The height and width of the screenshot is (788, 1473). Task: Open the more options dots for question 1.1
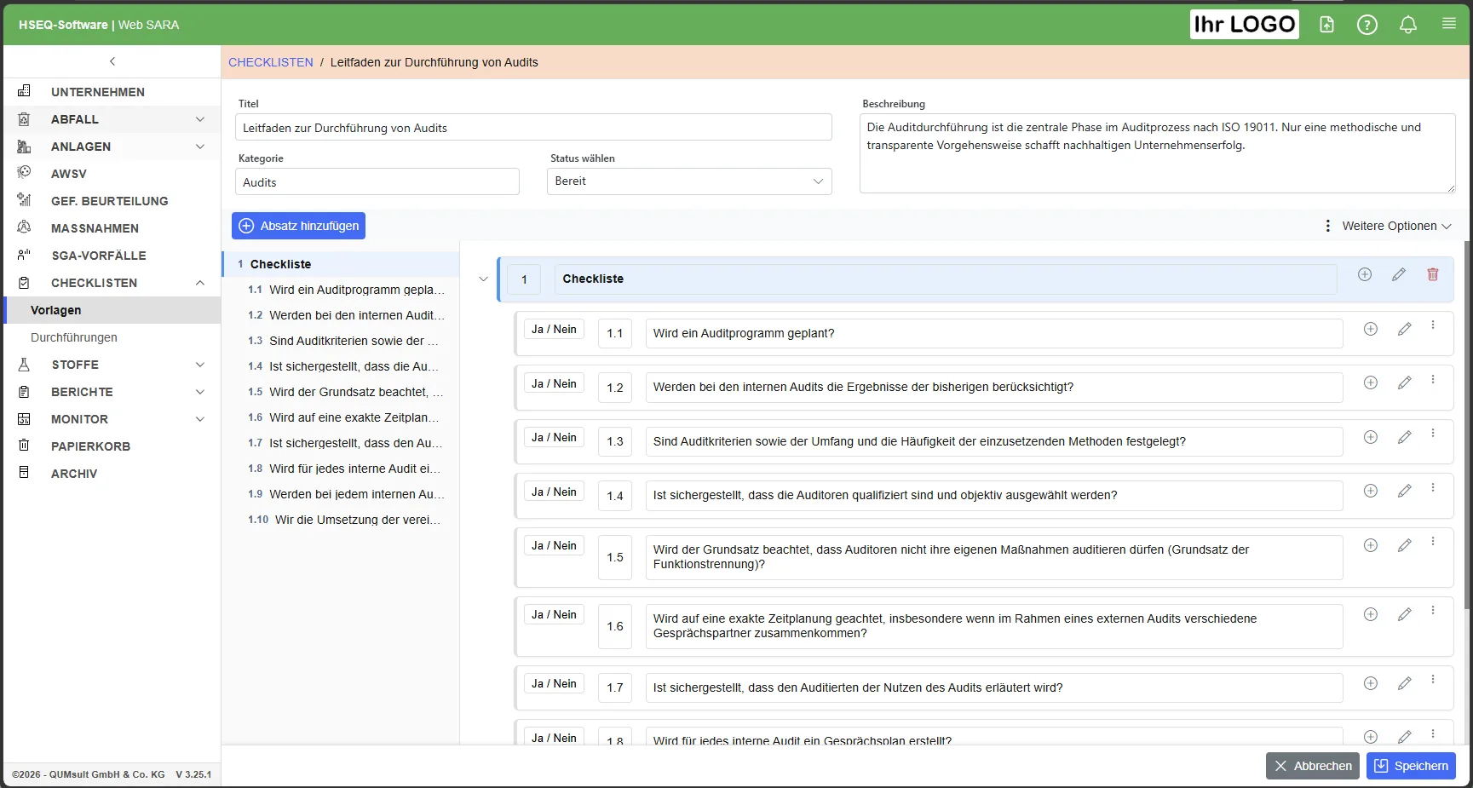click(1433, 325)
